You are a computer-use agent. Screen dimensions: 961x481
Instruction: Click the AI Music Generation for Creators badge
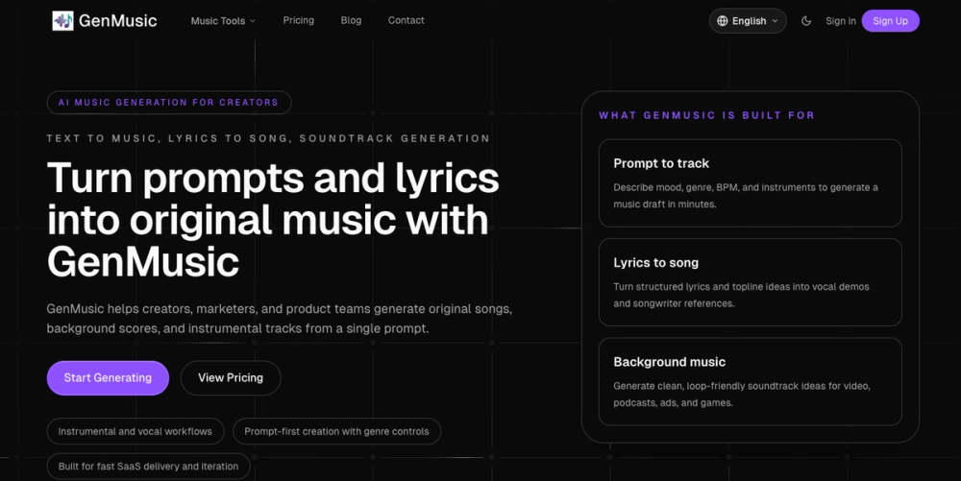(168, 102)
